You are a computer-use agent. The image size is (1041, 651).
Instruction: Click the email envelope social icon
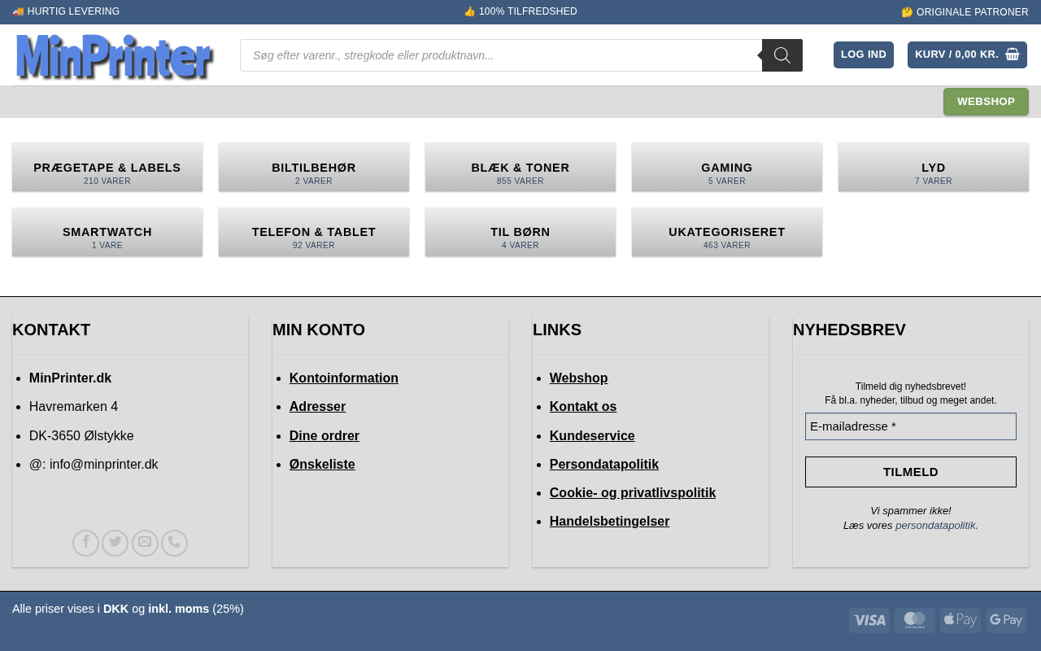coord(145,543)
